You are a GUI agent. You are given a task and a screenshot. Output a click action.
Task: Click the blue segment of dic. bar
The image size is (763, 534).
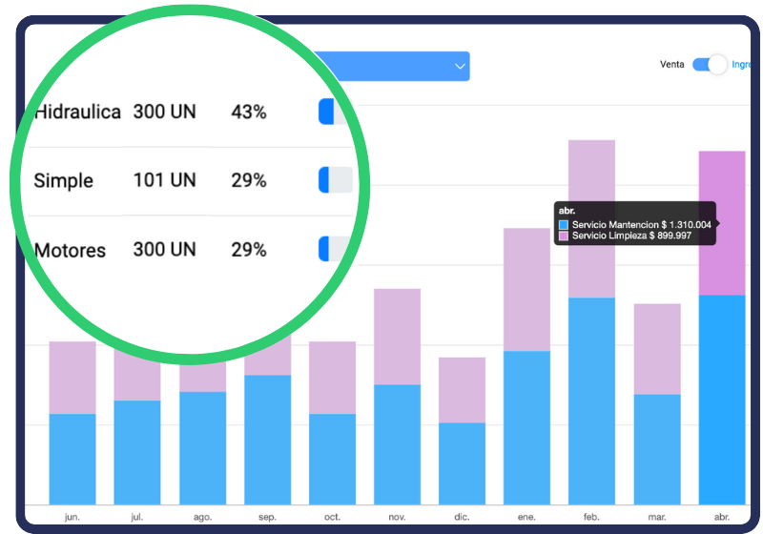pyautogui.click(x=462, y=464)
